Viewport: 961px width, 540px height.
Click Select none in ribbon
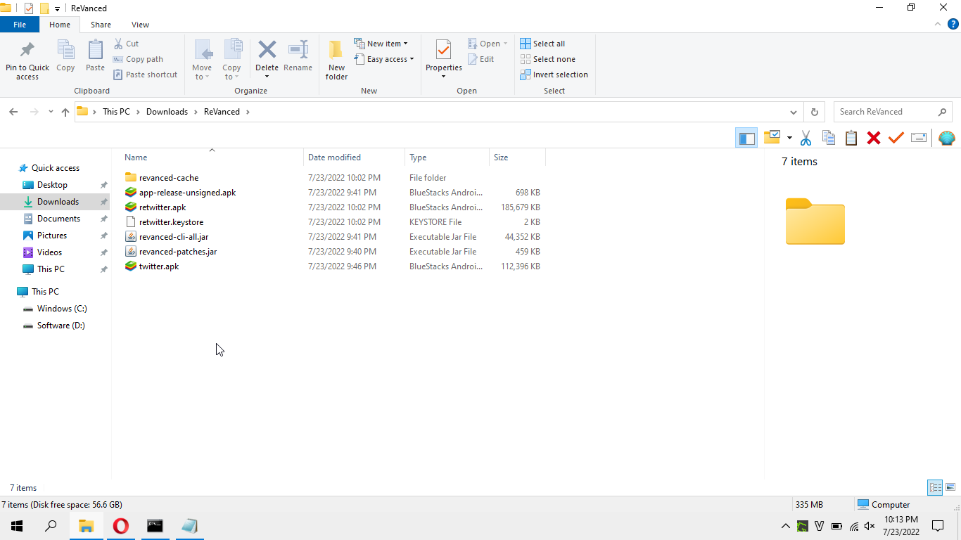coord(547,59)
